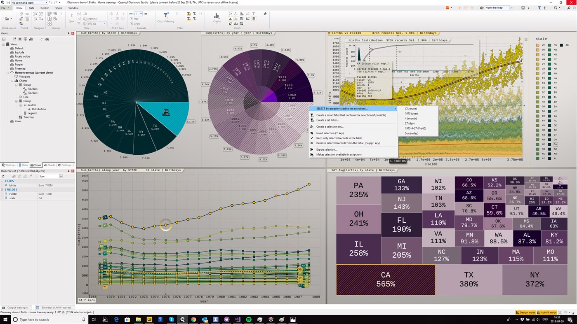Toggle Autofit mode in the status bar
Screen dimensions: 577x324
click(546, 312)
